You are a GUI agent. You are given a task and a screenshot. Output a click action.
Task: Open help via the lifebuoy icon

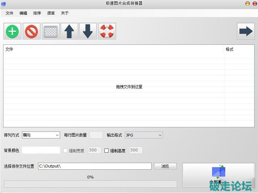coord(107,31)
